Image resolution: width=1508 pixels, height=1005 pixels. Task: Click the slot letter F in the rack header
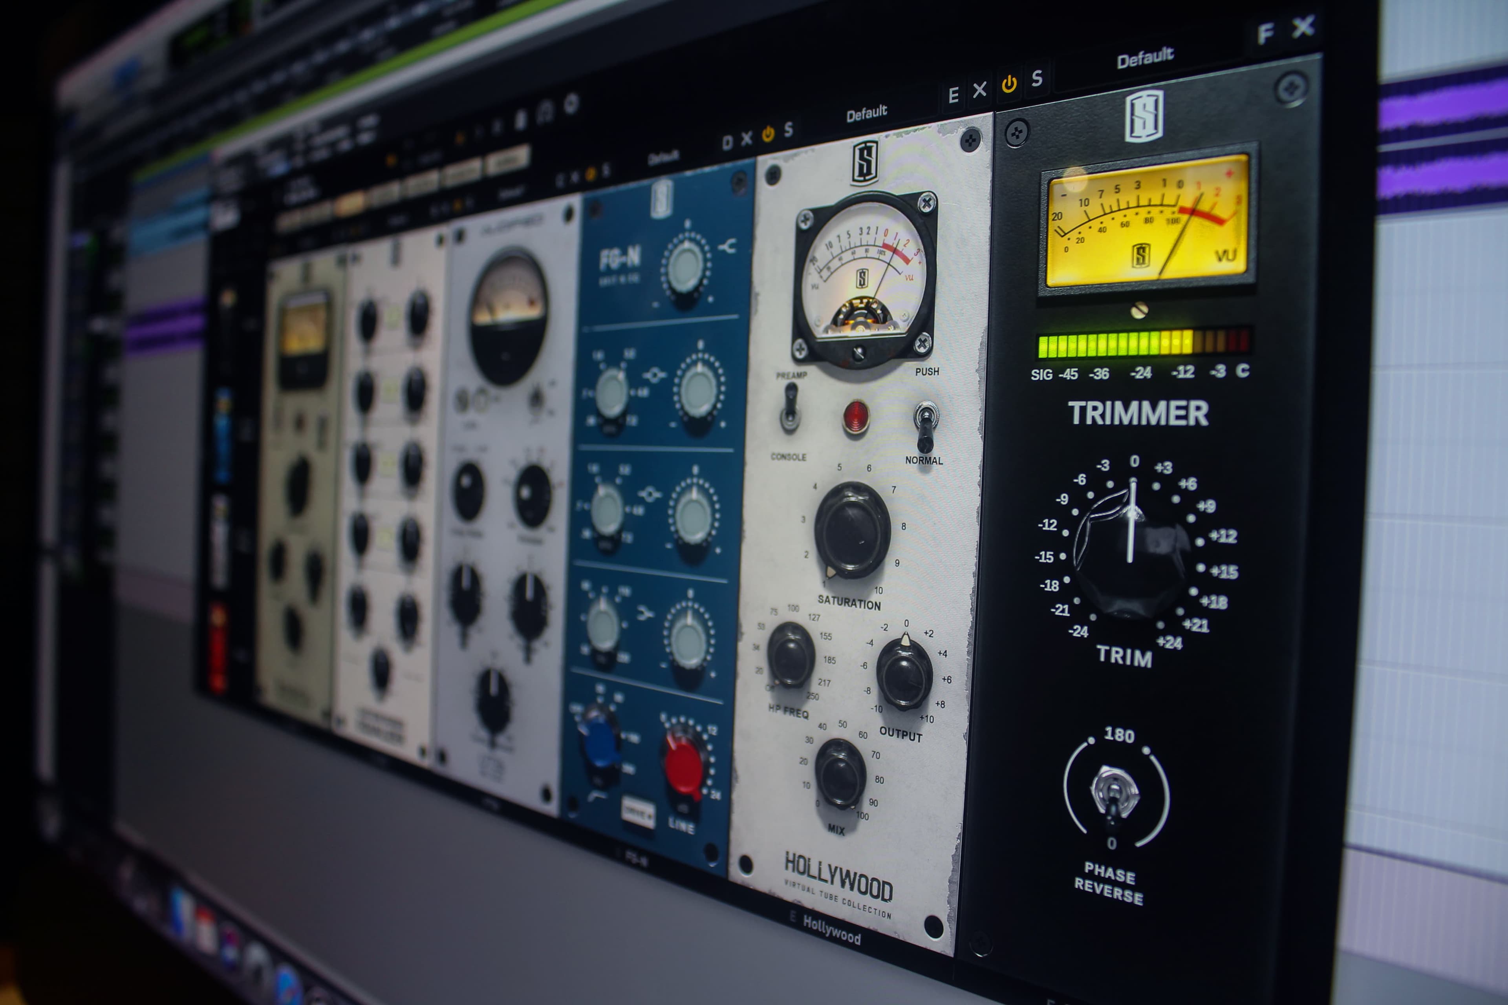click(1266, 34)
